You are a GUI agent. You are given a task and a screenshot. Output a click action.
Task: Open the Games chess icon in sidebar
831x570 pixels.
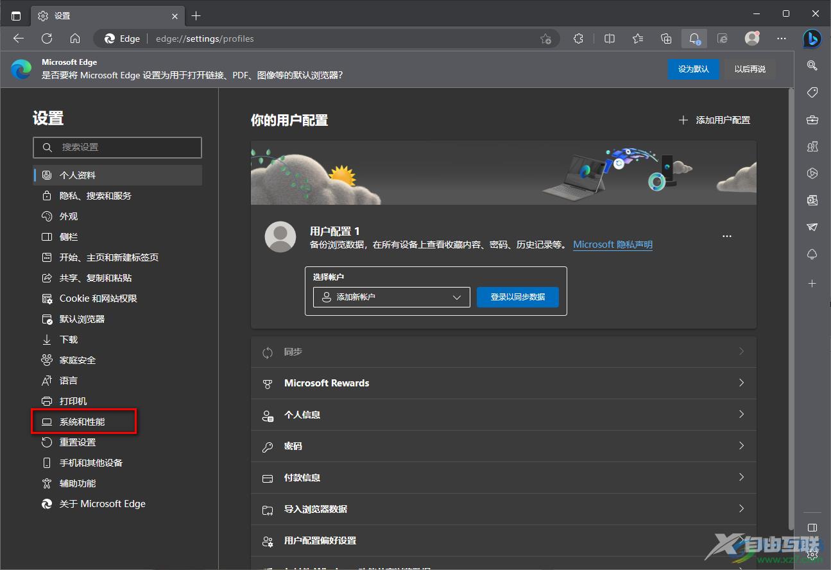click(812, 146)
